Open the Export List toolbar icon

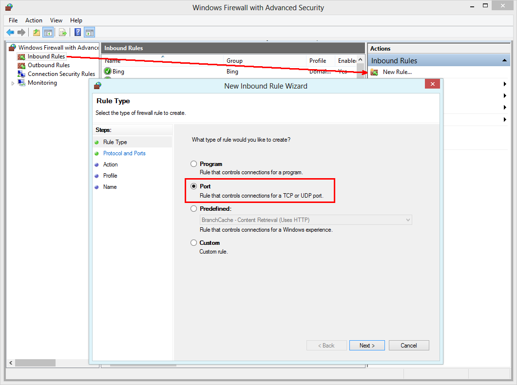(63, 32)
